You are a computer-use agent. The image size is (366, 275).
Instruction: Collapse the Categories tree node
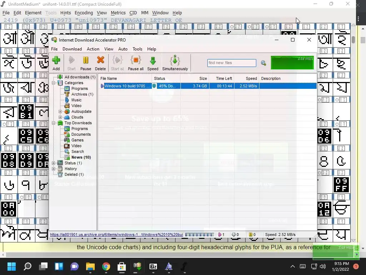click(x=54, y=83)
